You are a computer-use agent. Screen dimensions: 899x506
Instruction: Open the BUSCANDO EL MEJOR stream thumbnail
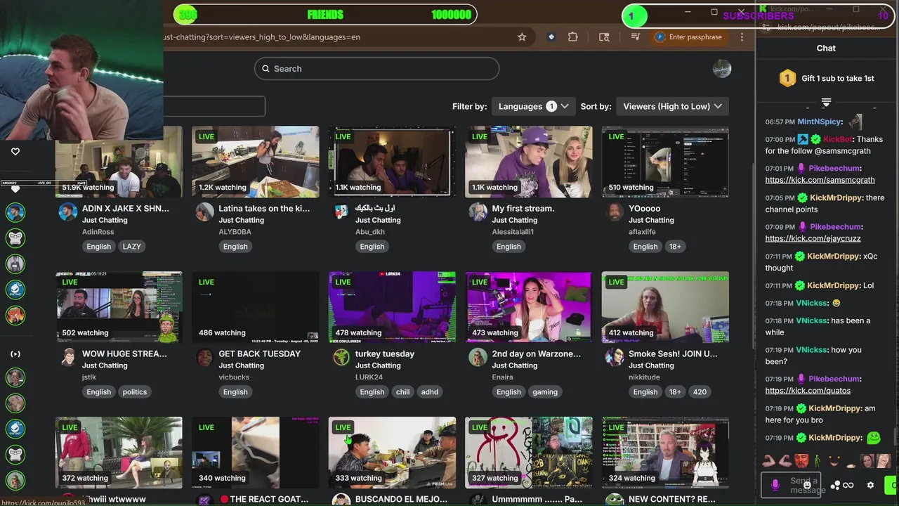[392, 453]
